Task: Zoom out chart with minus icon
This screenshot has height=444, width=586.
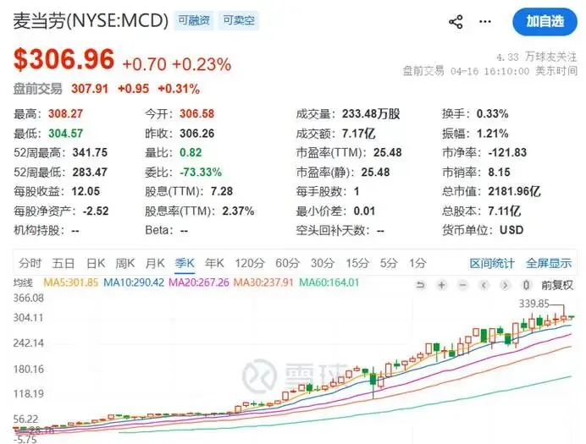Action: click(x=463, y=286)
